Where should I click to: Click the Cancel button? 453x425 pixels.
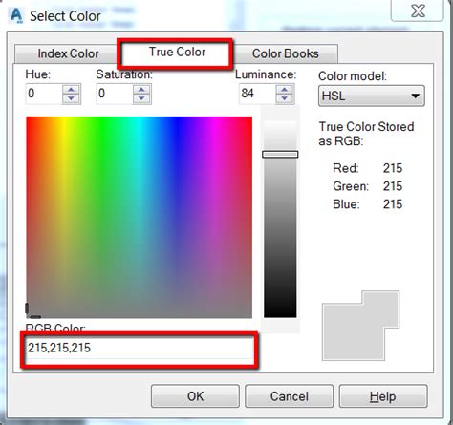coord(290,396)
